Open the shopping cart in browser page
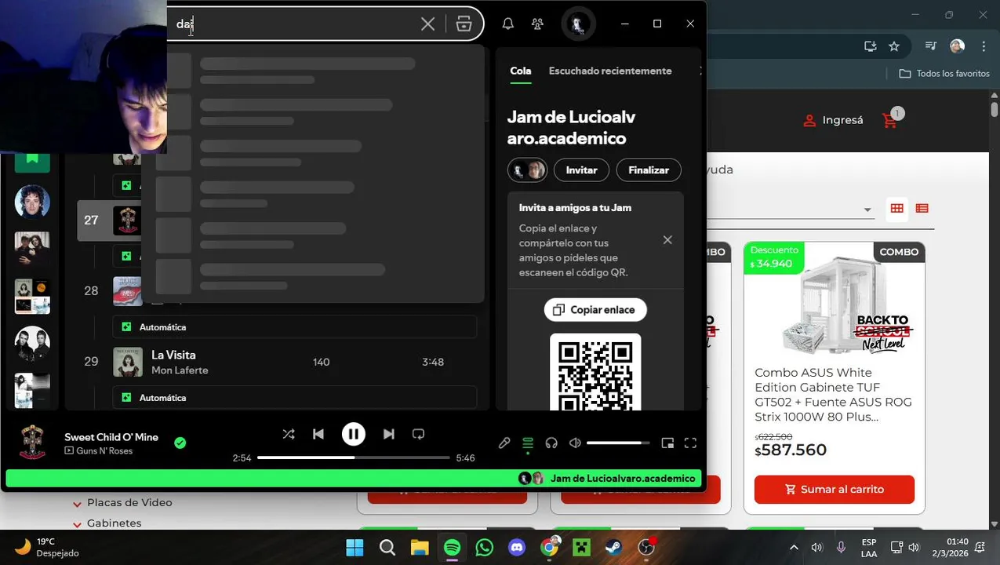The width and height of the screenshot is (1000, 565). (890, 121)
